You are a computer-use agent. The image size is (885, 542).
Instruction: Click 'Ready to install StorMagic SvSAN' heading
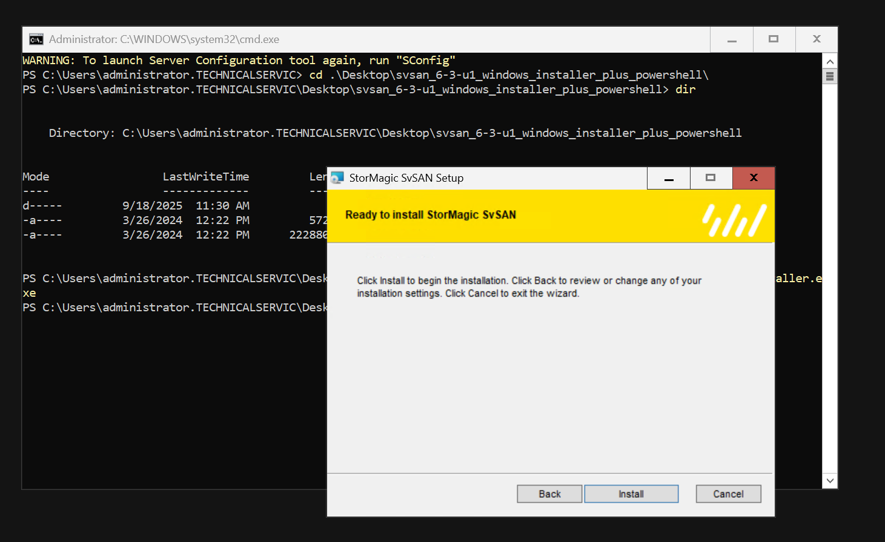pos(431,215)
